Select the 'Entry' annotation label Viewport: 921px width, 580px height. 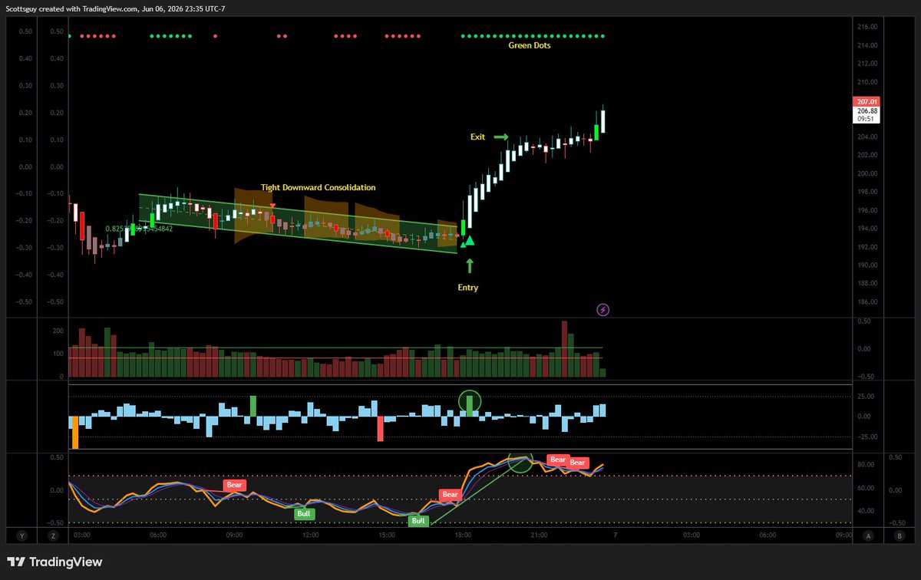[x=470, y=288]
